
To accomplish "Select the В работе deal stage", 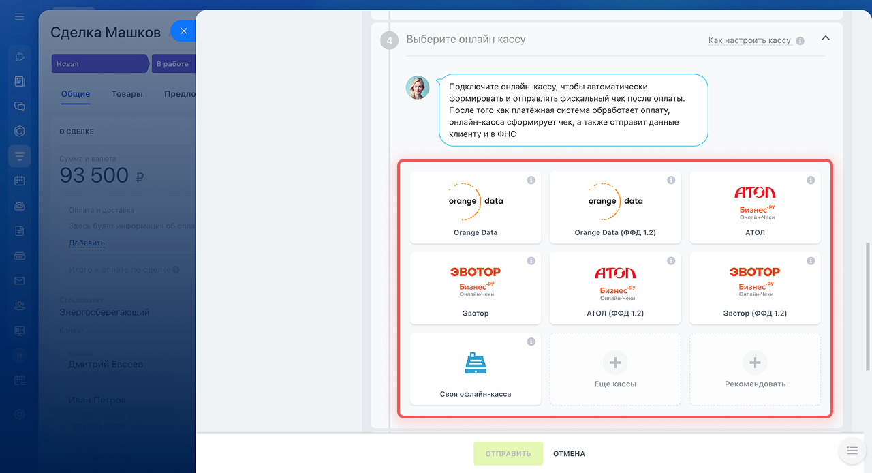I will (174, 63).
